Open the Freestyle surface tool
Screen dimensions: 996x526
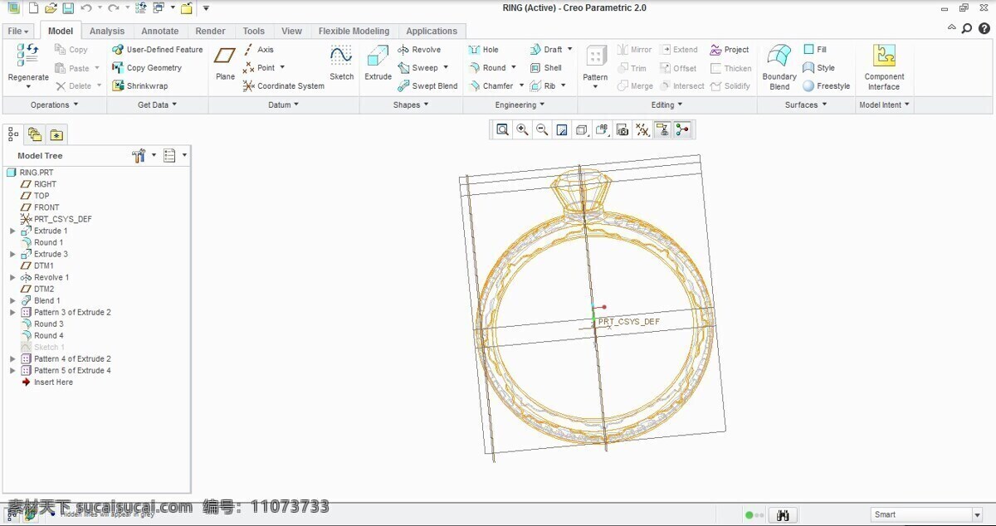point(826,86)
